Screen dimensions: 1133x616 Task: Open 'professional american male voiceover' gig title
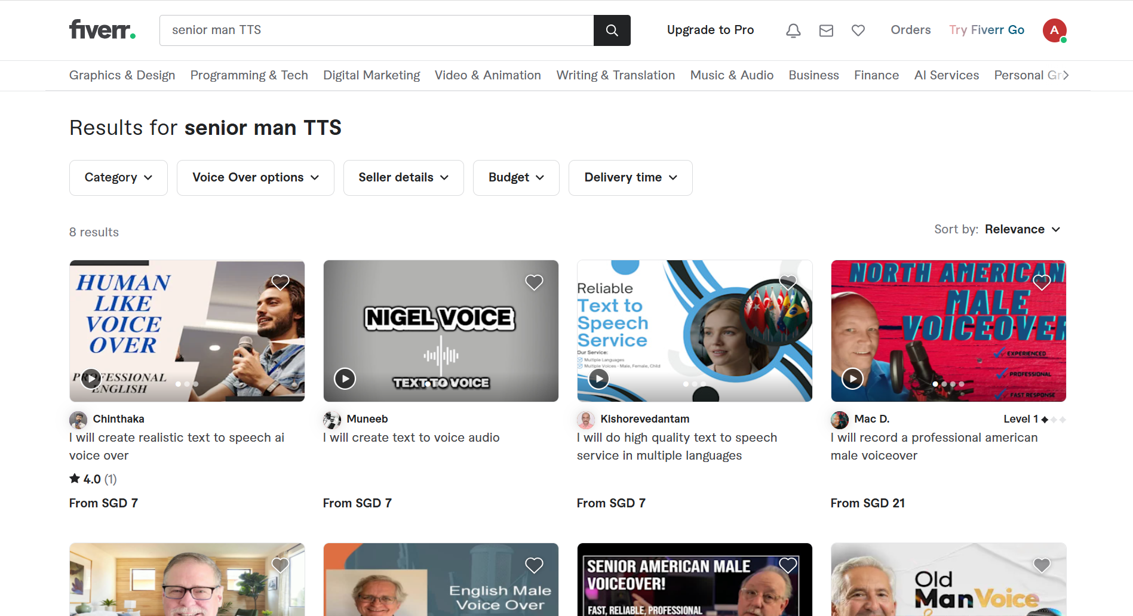point(934,446)
